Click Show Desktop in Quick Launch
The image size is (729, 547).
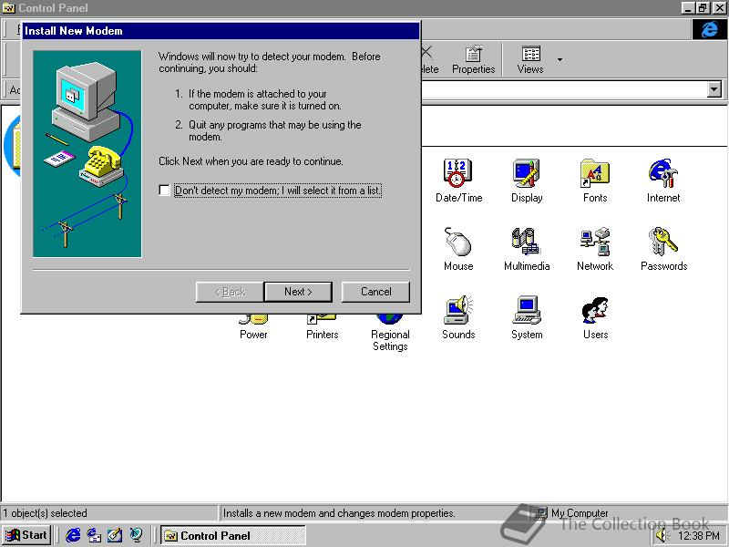115,535
